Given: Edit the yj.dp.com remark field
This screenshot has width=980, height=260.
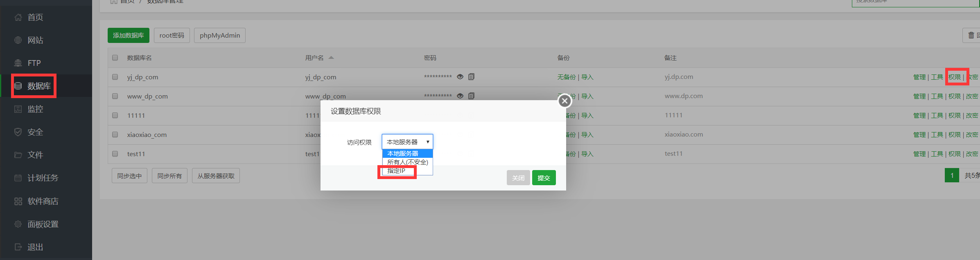Looking at the screenshot, I should pos(679,77).
